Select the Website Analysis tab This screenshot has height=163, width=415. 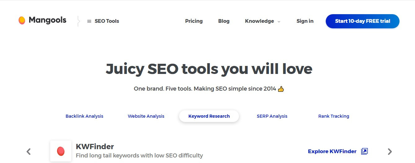coord(146,116)
